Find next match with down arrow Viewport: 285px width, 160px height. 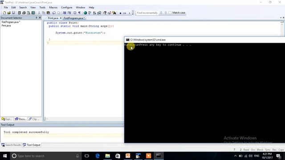coord(161,13)
